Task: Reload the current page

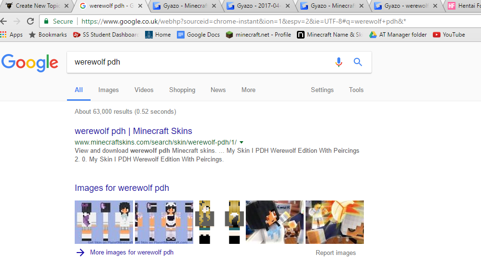Action: click(x=30, y=21)
